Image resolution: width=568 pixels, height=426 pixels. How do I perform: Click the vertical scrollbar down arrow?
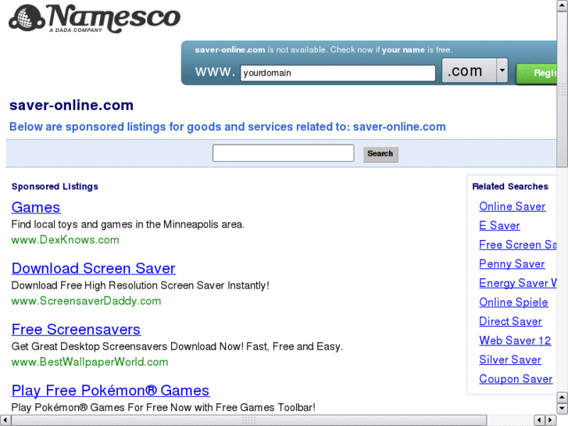563,408
